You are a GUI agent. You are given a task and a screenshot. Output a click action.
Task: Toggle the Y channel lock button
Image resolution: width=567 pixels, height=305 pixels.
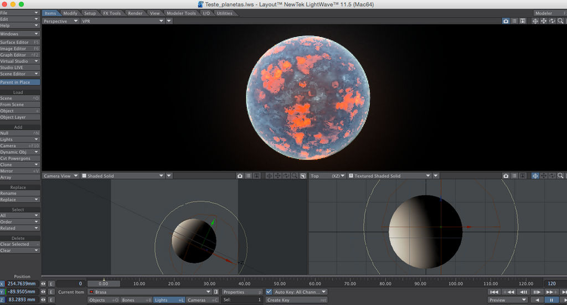(x=2, y=292)
